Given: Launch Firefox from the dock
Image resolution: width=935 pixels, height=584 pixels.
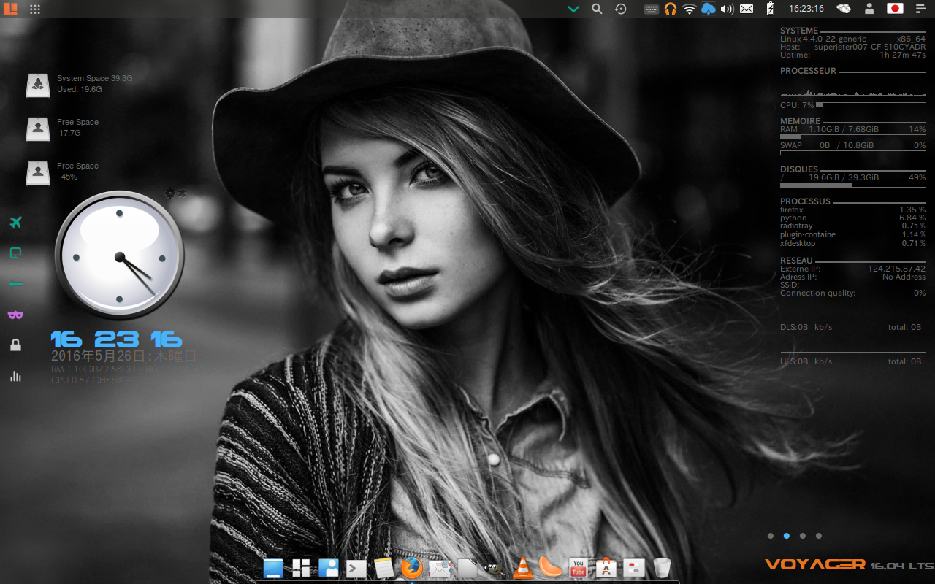Looking at the screenshot, I should click(x=412, y=567).
